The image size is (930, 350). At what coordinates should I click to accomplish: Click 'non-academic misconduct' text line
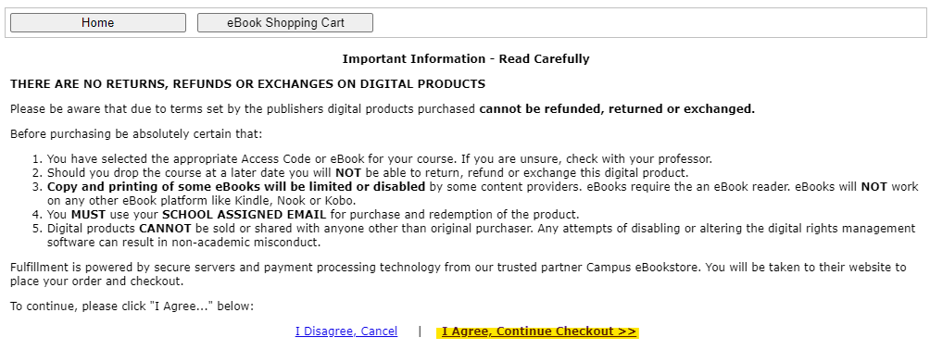(183, 242)
